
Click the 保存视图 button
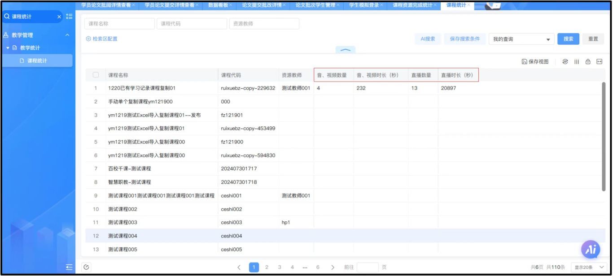535,62
